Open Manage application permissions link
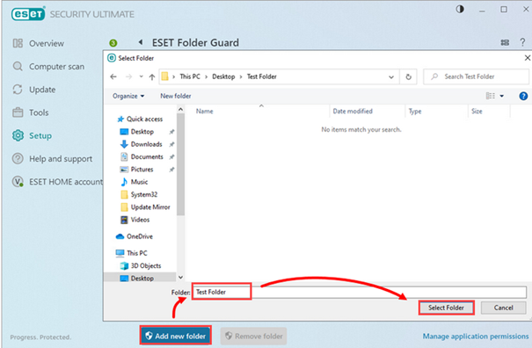Viewport: 532px width, 348px height. [476, 336]
